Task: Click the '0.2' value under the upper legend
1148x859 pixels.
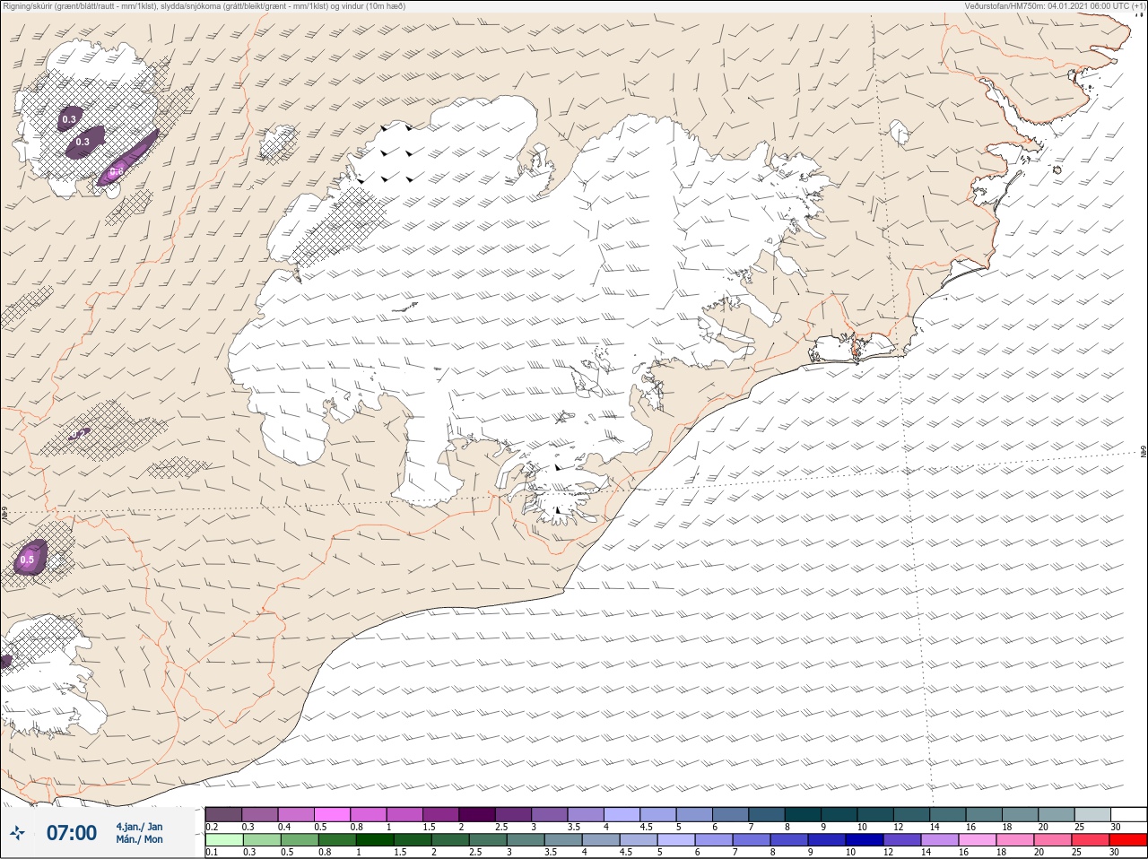Action: coord(212,827)
